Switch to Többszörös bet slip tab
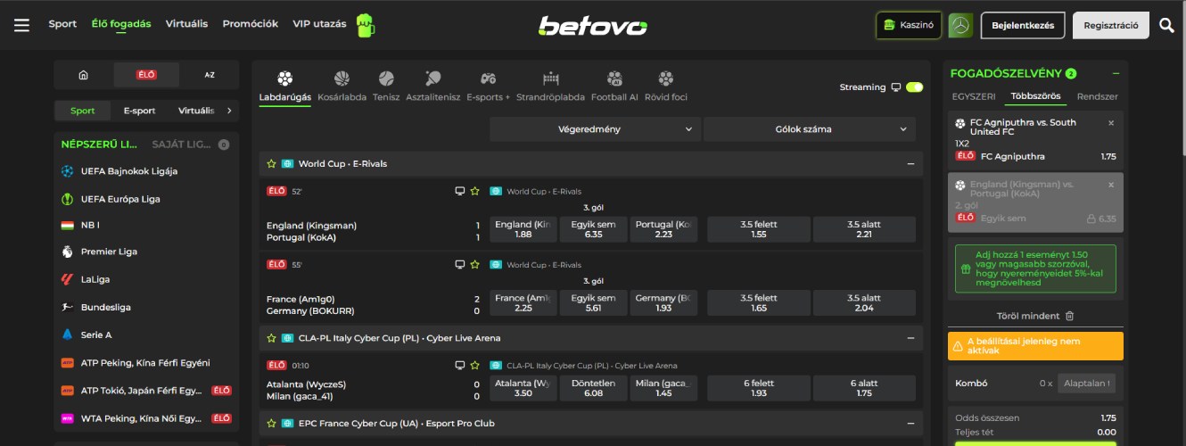The width and height of the screenshot is (1186, 446). [x=1035, y=96]
